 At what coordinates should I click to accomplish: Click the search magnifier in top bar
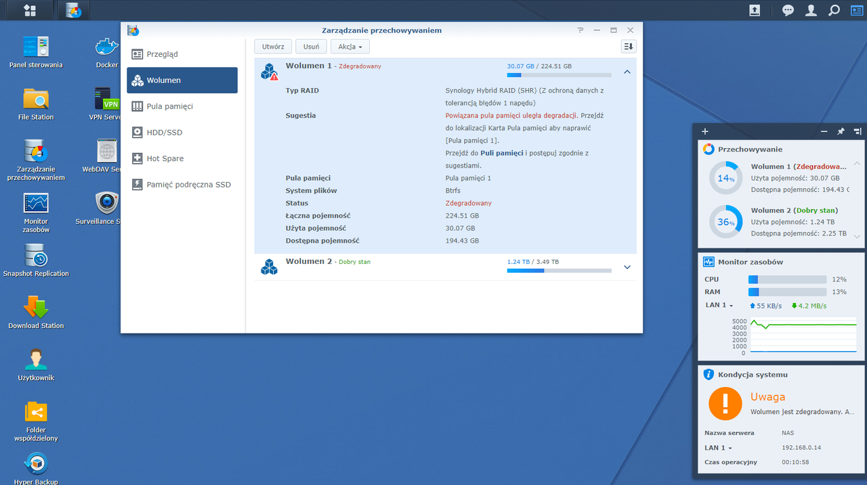[834, 10]
